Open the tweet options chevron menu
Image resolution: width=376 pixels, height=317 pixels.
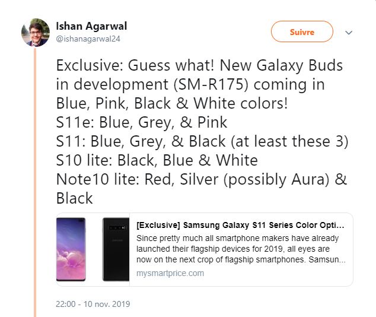[349, 33]
